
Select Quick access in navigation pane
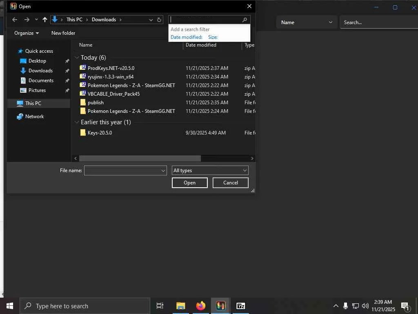(39, 51)
